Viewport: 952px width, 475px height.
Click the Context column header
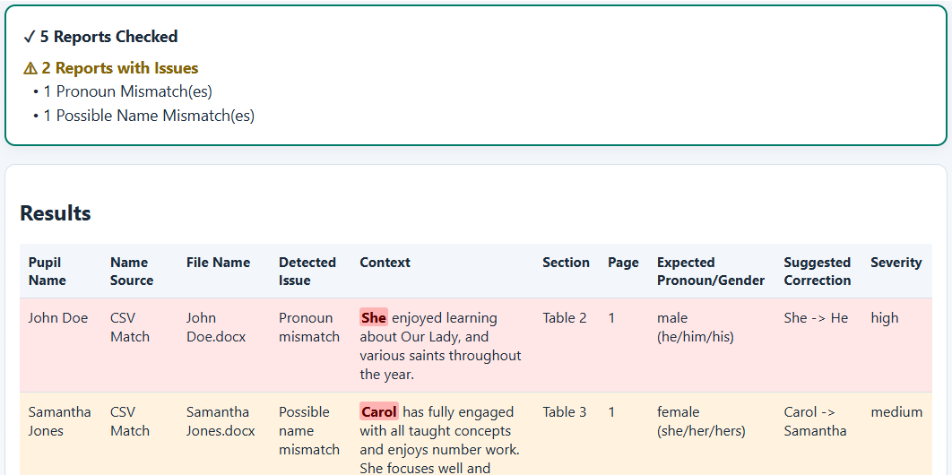[385, 263]
